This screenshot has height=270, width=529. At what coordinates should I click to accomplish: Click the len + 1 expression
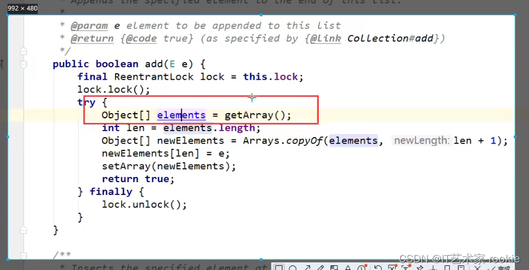(x=474, y=141)
